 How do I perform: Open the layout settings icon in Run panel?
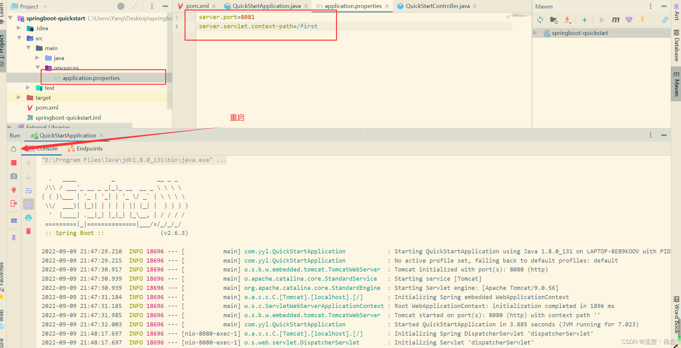coord(14,221)
